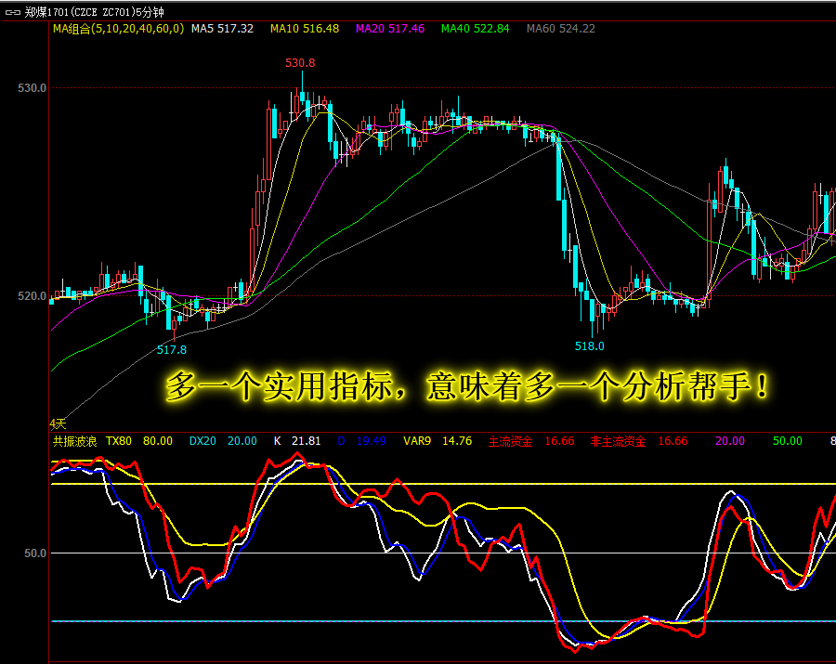
Task: Select the D 19.49 indicator value
Action: pyautogui.click(x=361, y=441)
